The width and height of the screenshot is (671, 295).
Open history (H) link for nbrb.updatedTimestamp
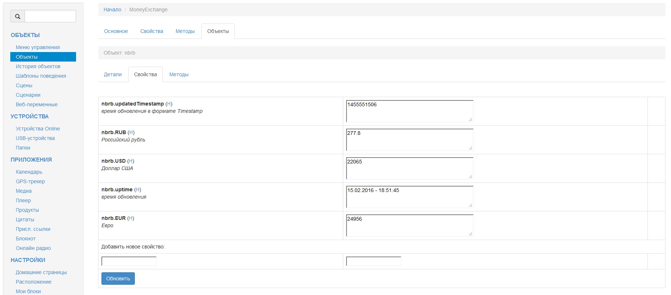[169, 104]
